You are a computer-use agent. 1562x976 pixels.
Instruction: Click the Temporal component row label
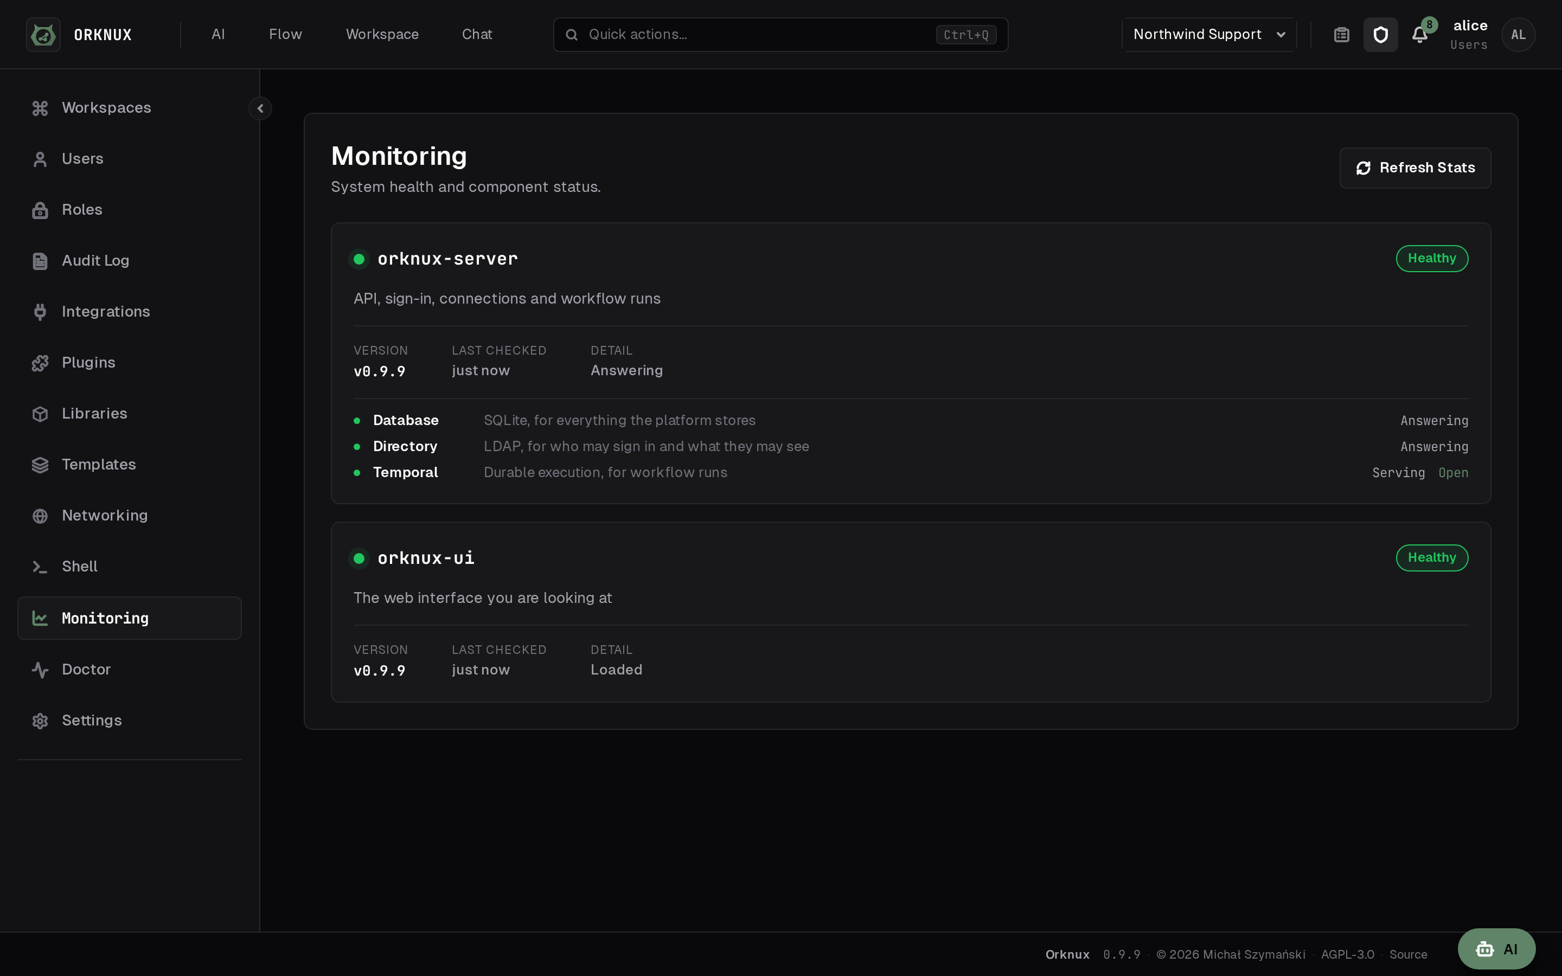point(405,473)
